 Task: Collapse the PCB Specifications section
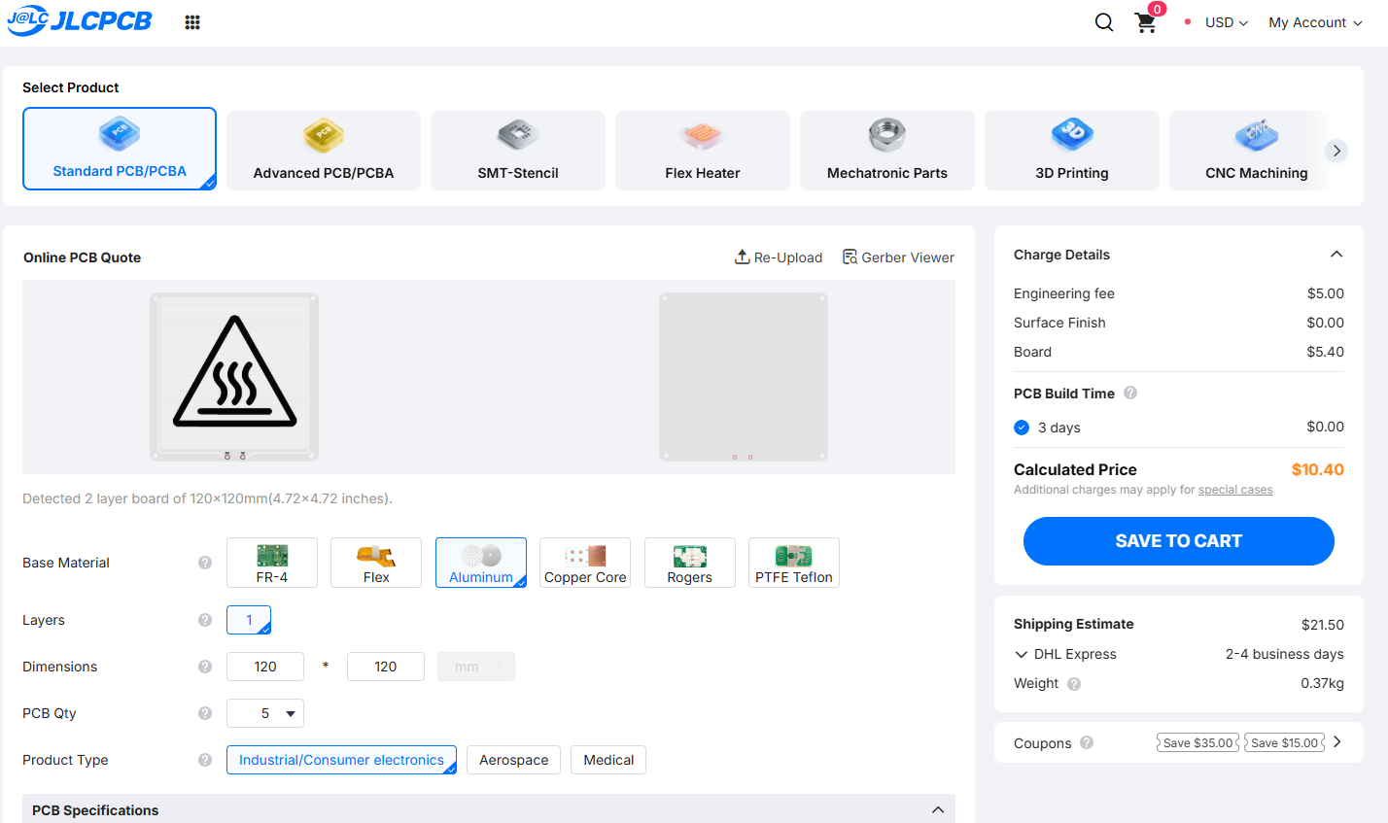point(938,810)
